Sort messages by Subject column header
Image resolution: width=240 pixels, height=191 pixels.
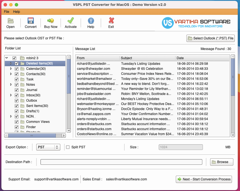[x=148, y=58]
